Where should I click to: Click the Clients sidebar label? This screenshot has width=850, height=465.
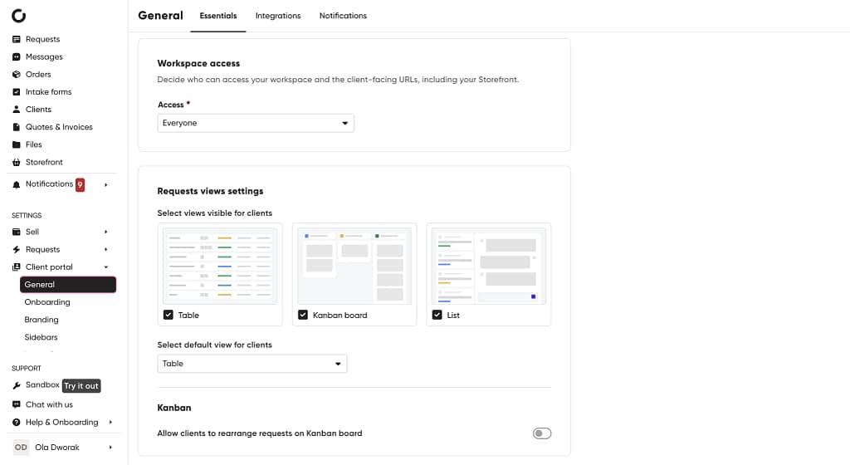38,110
